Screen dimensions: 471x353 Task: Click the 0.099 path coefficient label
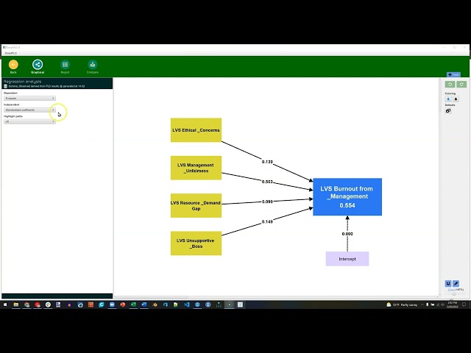coord(267,202)
